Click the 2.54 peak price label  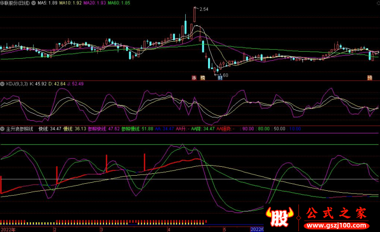204,9
